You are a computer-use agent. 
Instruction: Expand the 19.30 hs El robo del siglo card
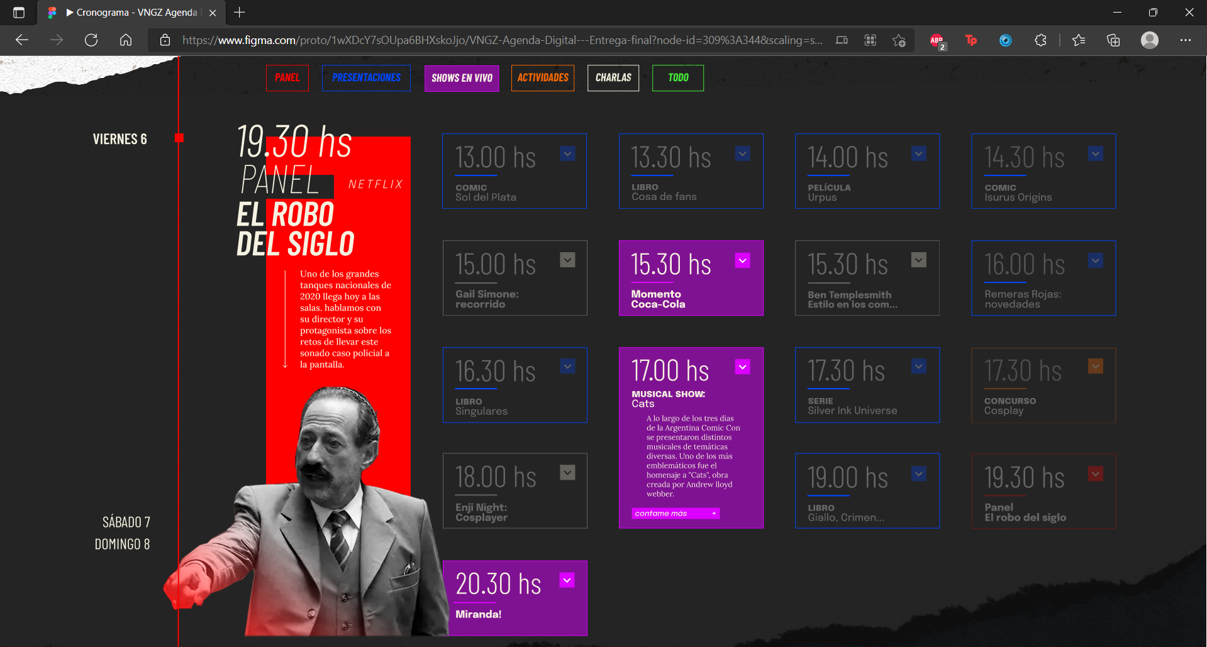click(x=1096, y=473)
